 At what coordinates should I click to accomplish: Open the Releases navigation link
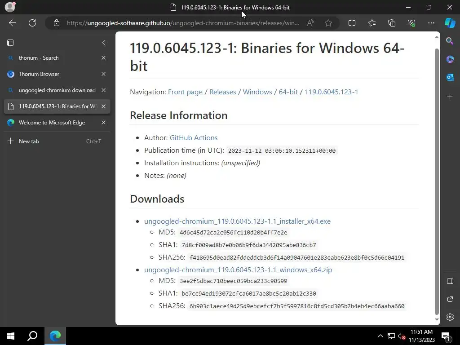[223, 92]
